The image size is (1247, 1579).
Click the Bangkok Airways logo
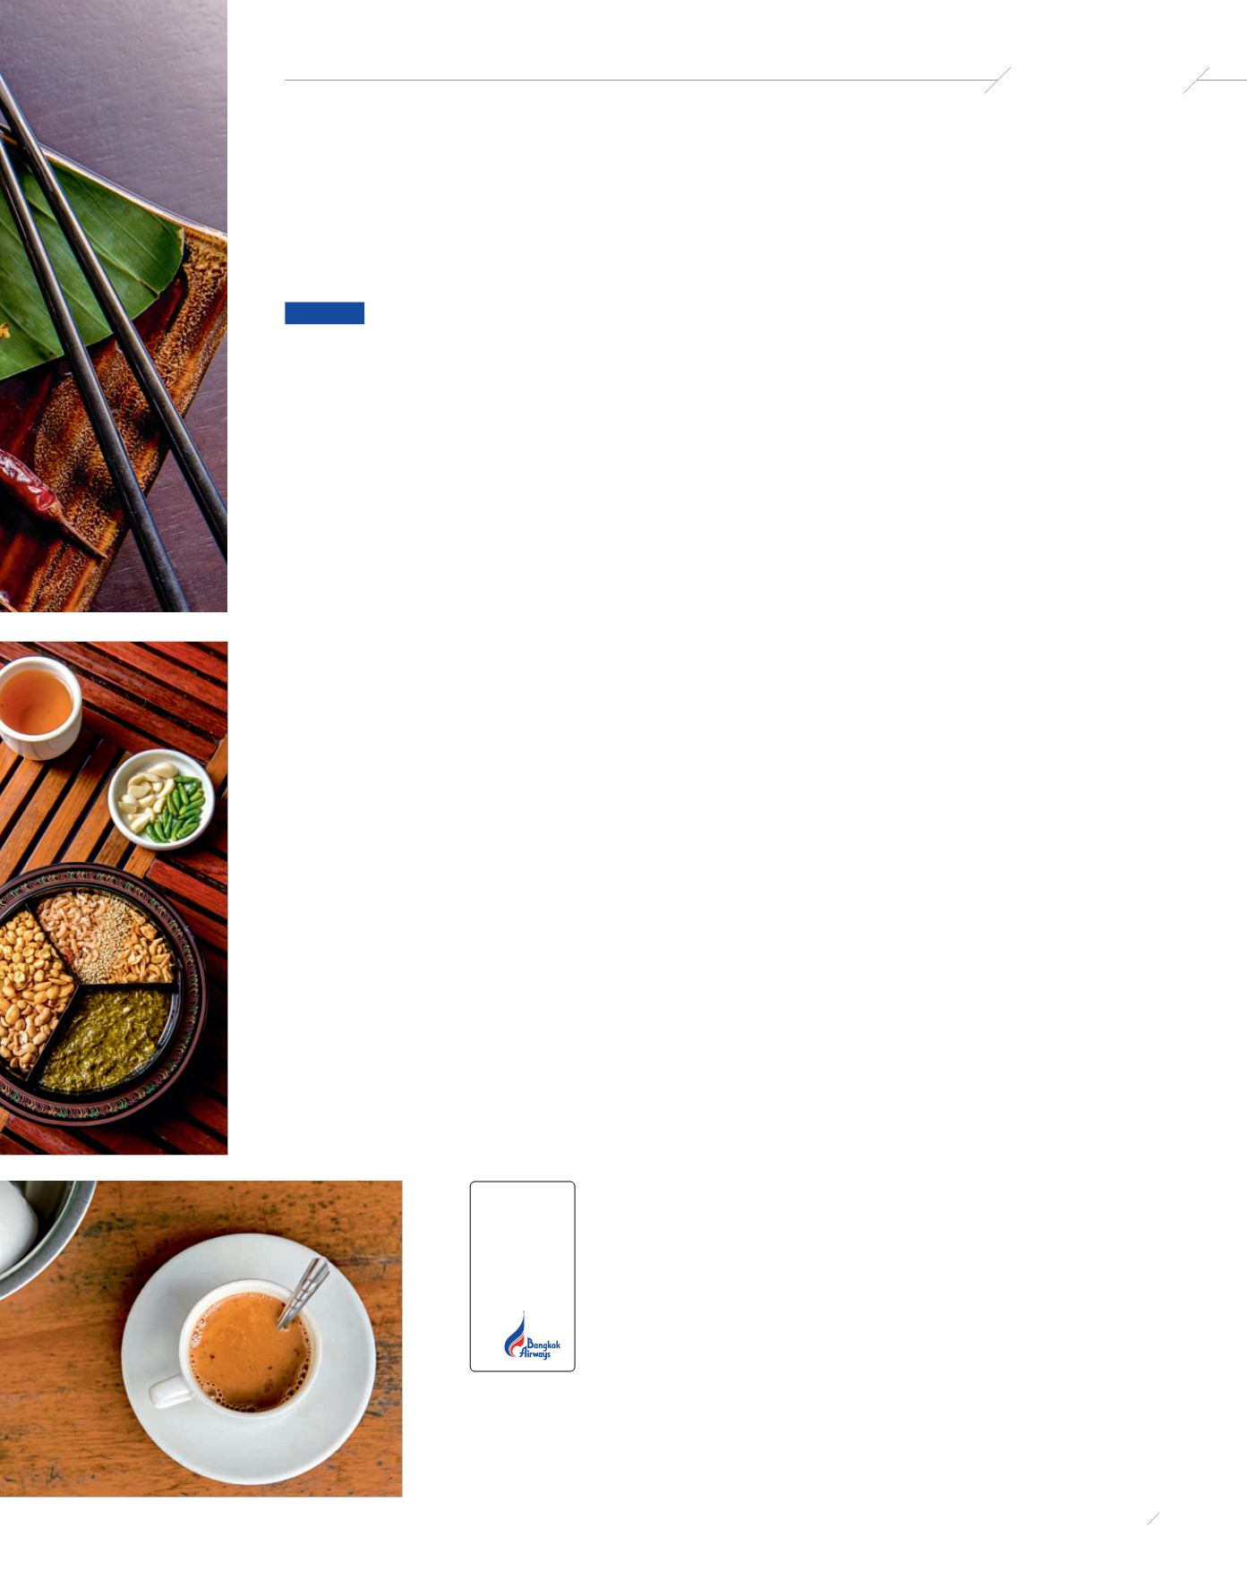click(533, 1336)
